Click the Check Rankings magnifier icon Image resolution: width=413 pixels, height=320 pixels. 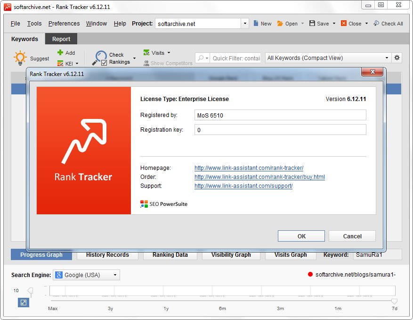click(x=99, y=58)
